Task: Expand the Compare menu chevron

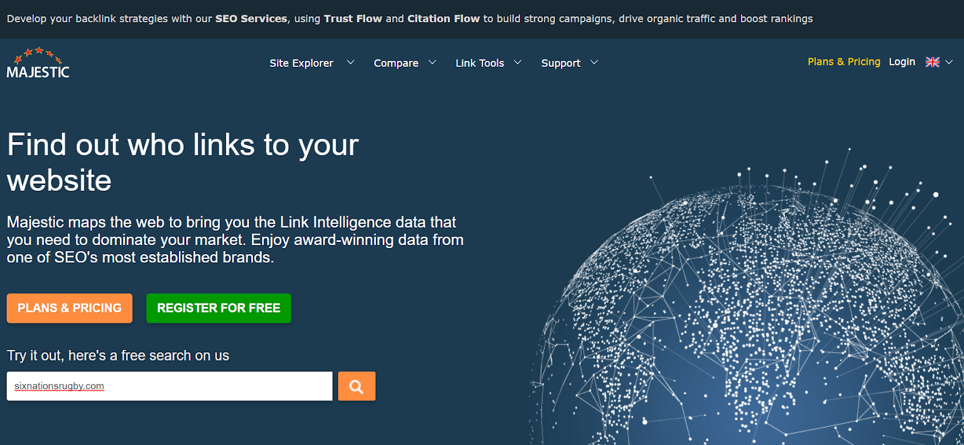Action: click(x=432, y=62)
